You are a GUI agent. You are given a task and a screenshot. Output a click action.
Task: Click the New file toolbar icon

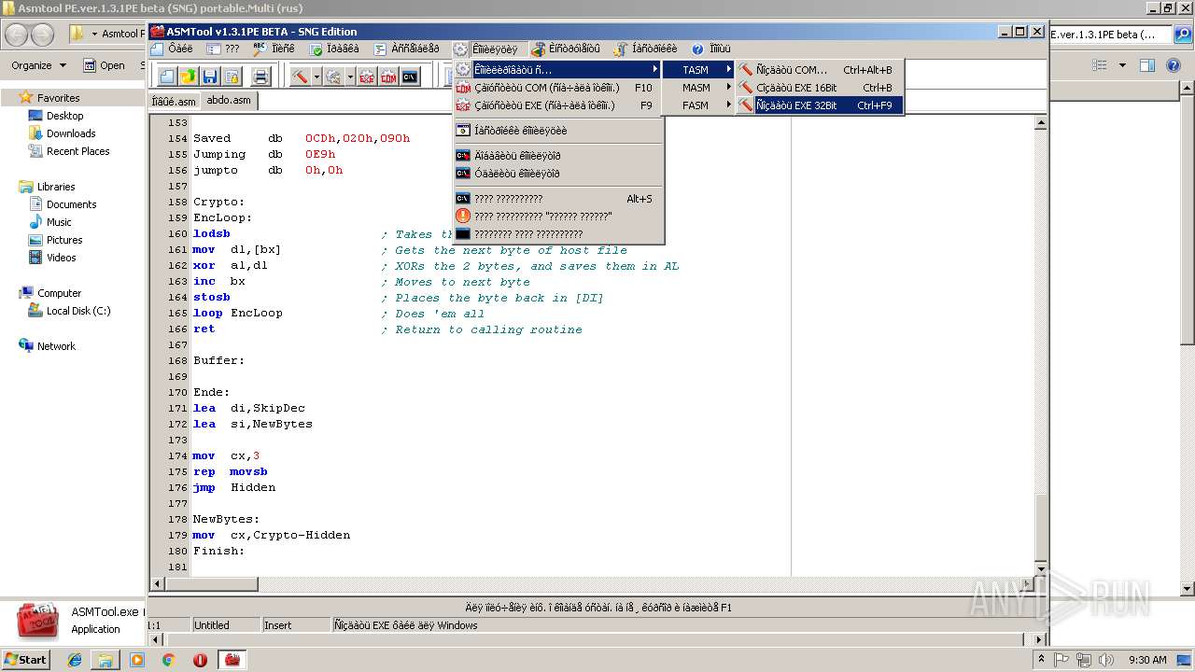tap(167, 77)
